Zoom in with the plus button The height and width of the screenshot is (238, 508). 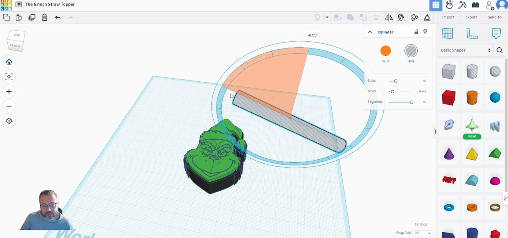(9, 91)
